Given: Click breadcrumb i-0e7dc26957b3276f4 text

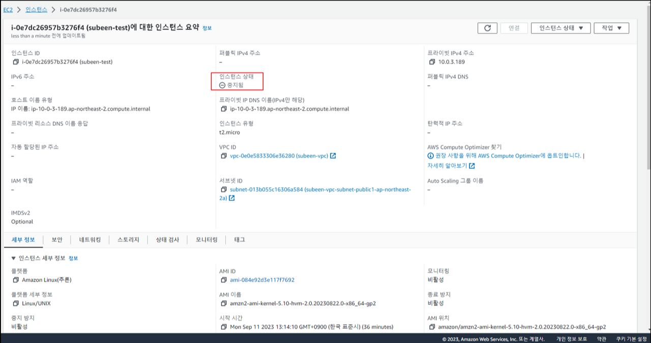Looking at the screenshot, I should 88,10.
